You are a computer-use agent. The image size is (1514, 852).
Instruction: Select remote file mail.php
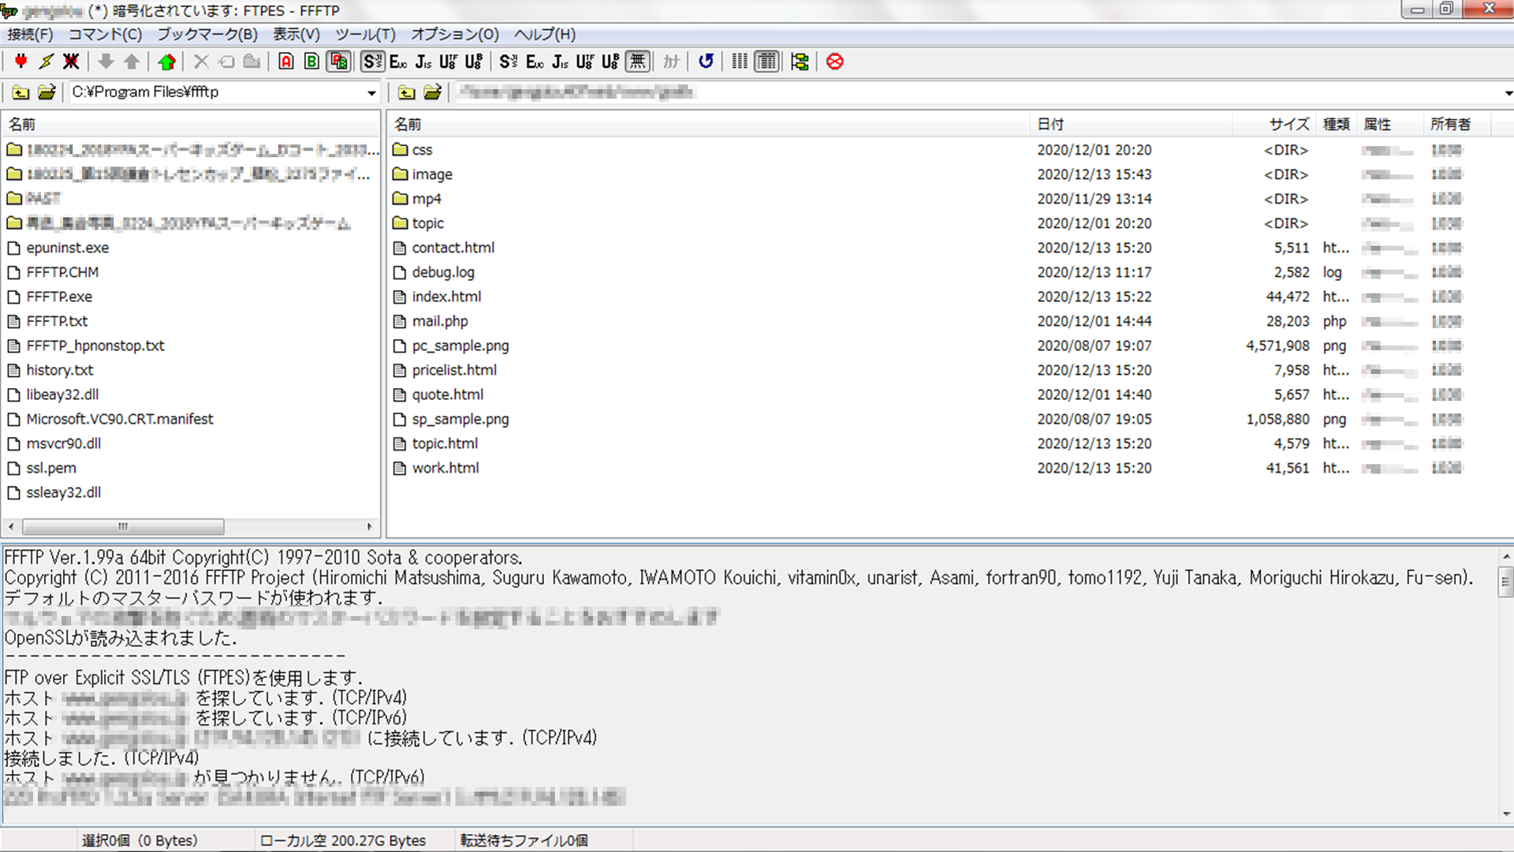tap(440, 321)
